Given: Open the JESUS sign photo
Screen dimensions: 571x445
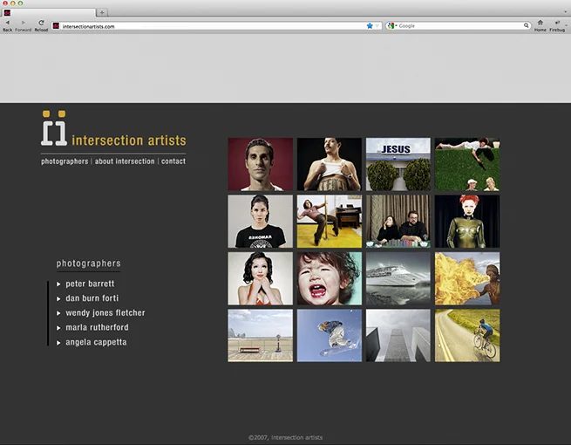Looking at the screenshot, I should (398, 164).
